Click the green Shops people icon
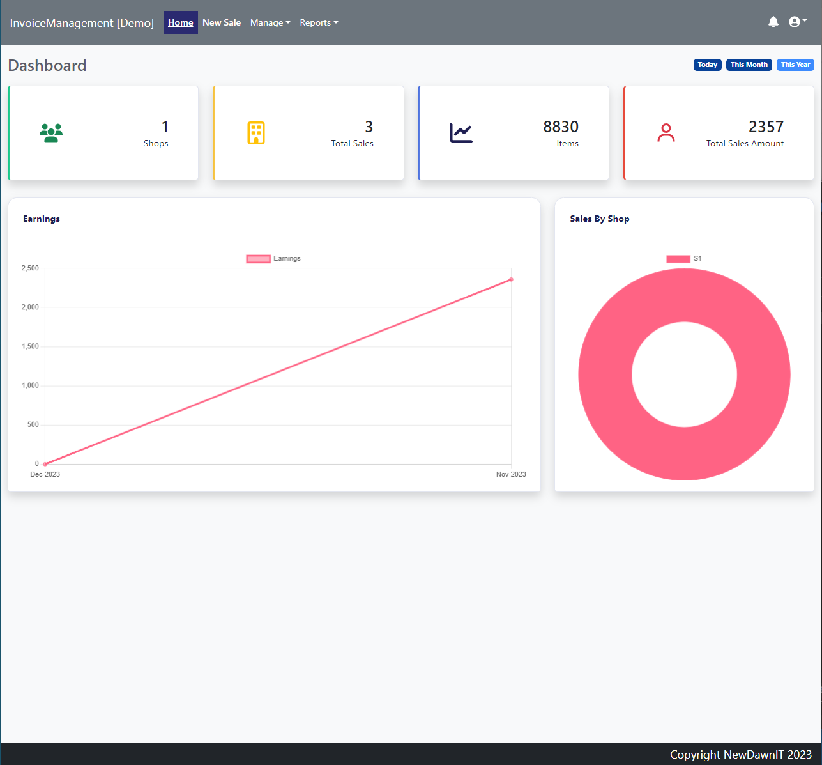This screenshot has width=822, height=765. click(x=51, y=133)
